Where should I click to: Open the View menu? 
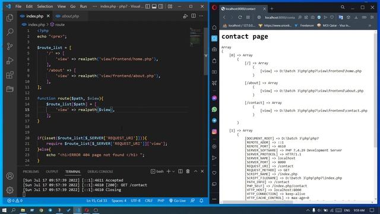pyautogui.click(x=62, y=7)
